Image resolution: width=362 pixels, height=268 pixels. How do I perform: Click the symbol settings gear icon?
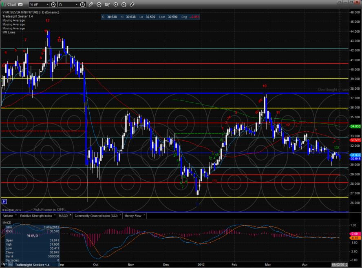tap(53, 5)
